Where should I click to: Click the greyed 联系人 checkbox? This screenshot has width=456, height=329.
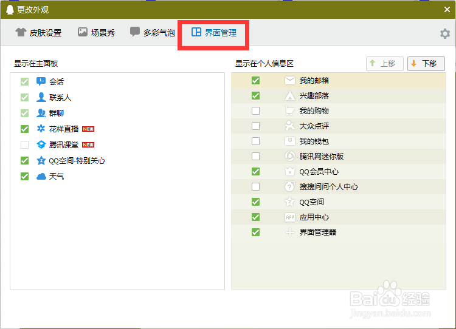(x=25, y=97)
